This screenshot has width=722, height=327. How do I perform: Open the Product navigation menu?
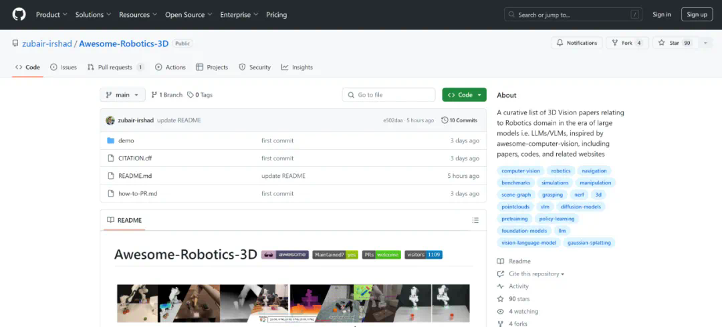click(x=51, y=15)
